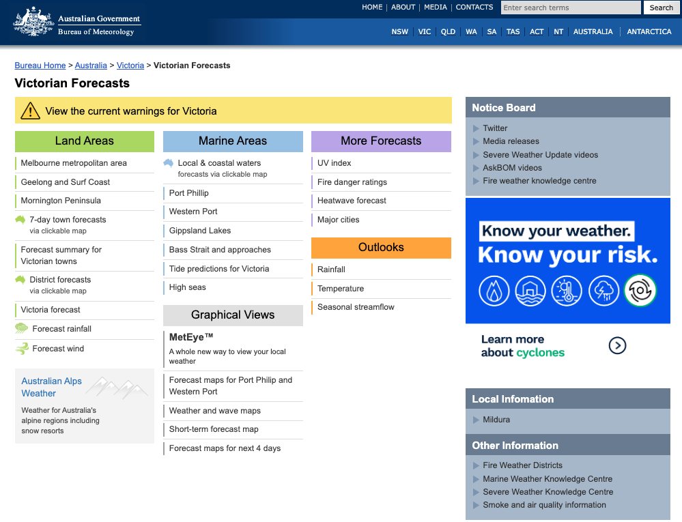The width and height of the screenshot is (682, 522).
Task: Open Australian Alps Weather link
Action: [x=52, y=387]
